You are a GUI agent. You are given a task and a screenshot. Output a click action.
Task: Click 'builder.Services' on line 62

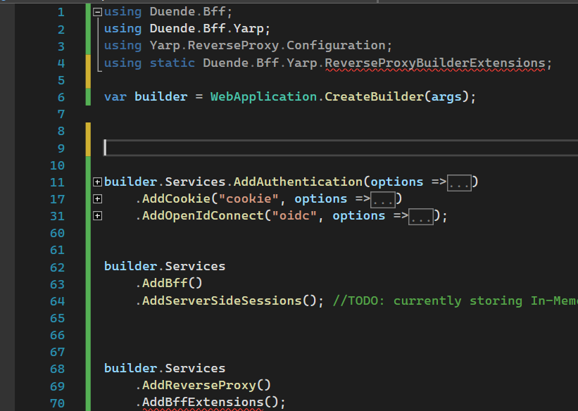(x=165, y=266)
